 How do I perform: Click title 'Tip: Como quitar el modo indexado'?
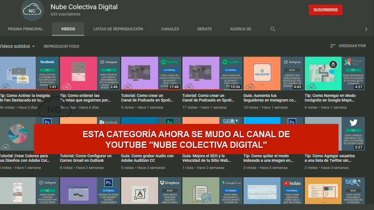[x=268, y=158]
